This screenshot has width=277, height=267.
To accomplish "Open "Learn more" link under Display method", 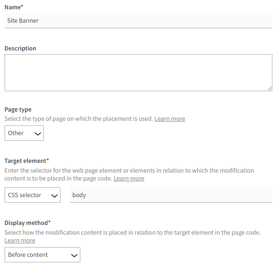I will click(20, 241).
